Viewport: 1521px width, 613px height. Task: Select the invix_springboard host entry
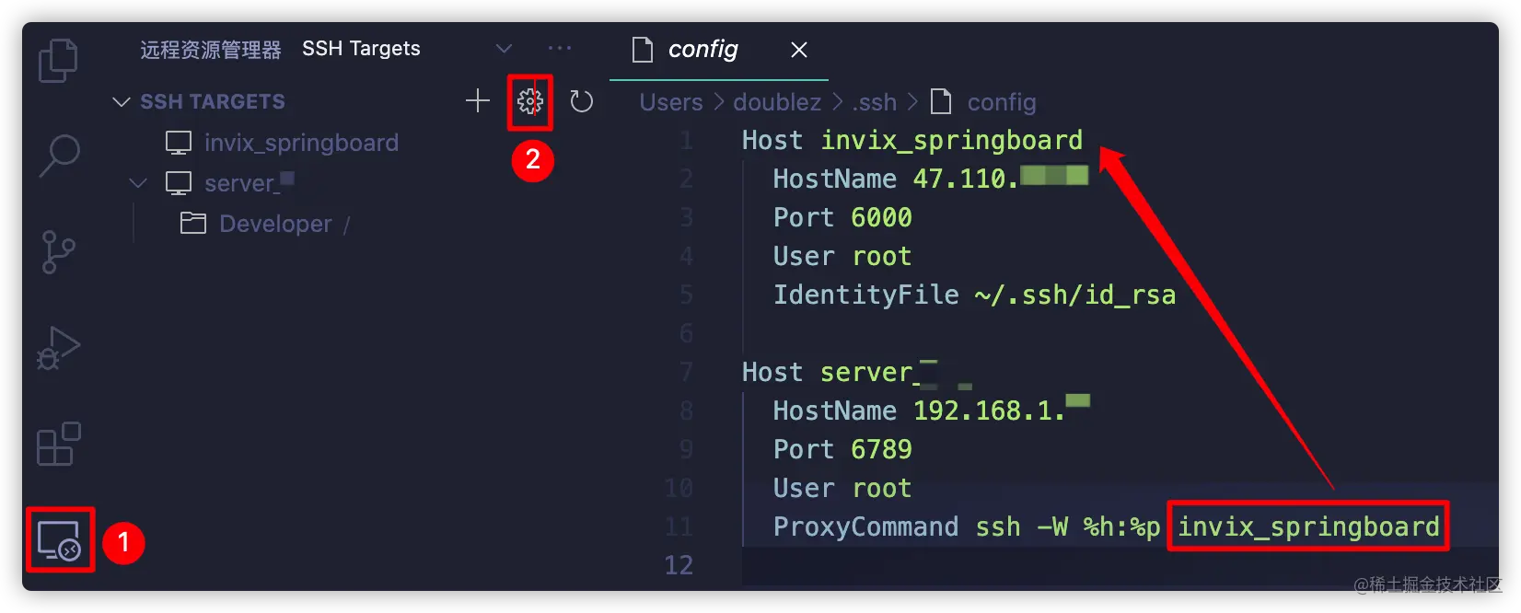tap(302, 143)
